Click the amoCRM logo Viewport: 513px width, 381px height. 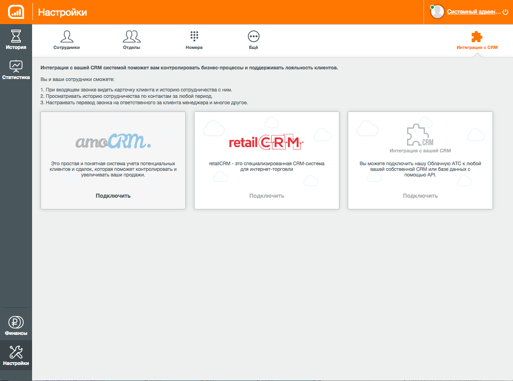tap(114, 141)
